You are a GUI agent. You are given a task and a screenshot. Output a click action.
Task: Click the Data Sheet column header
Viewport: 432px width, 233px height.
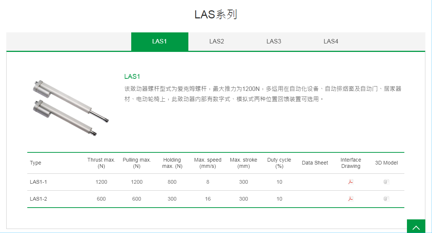tap(315, 163)
